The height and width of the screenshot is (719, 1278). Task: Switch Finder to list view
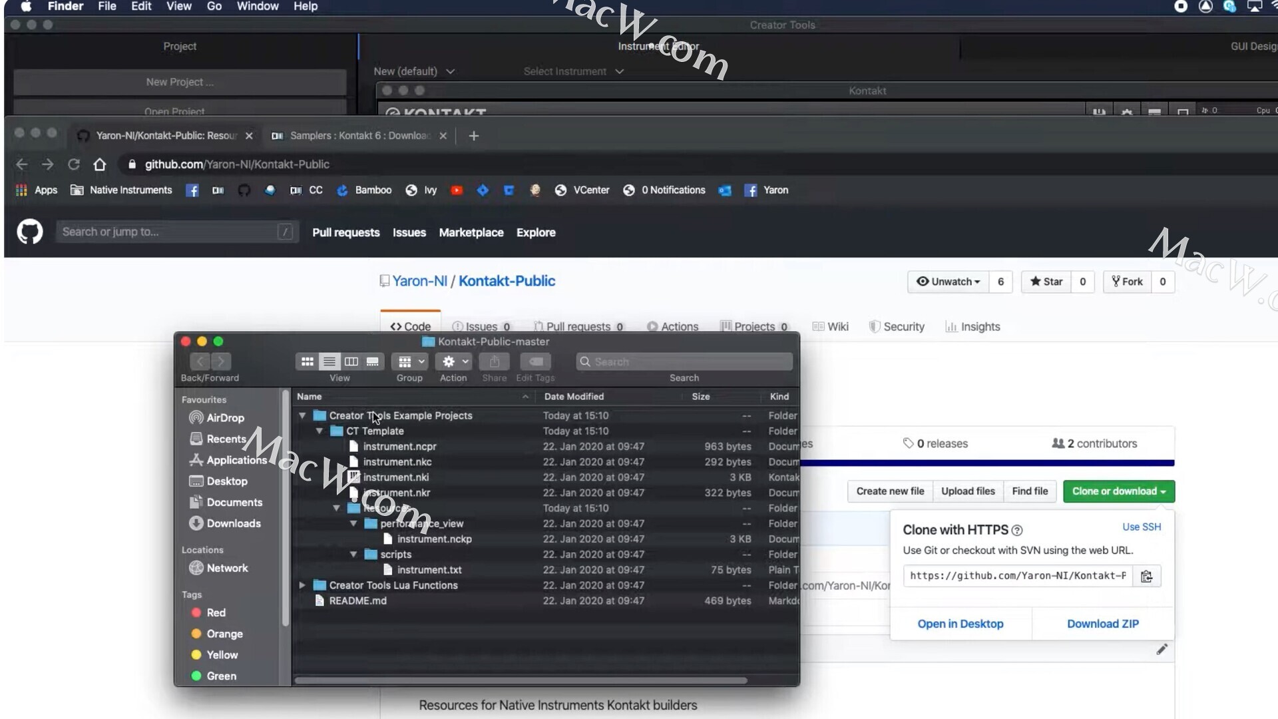329,361
